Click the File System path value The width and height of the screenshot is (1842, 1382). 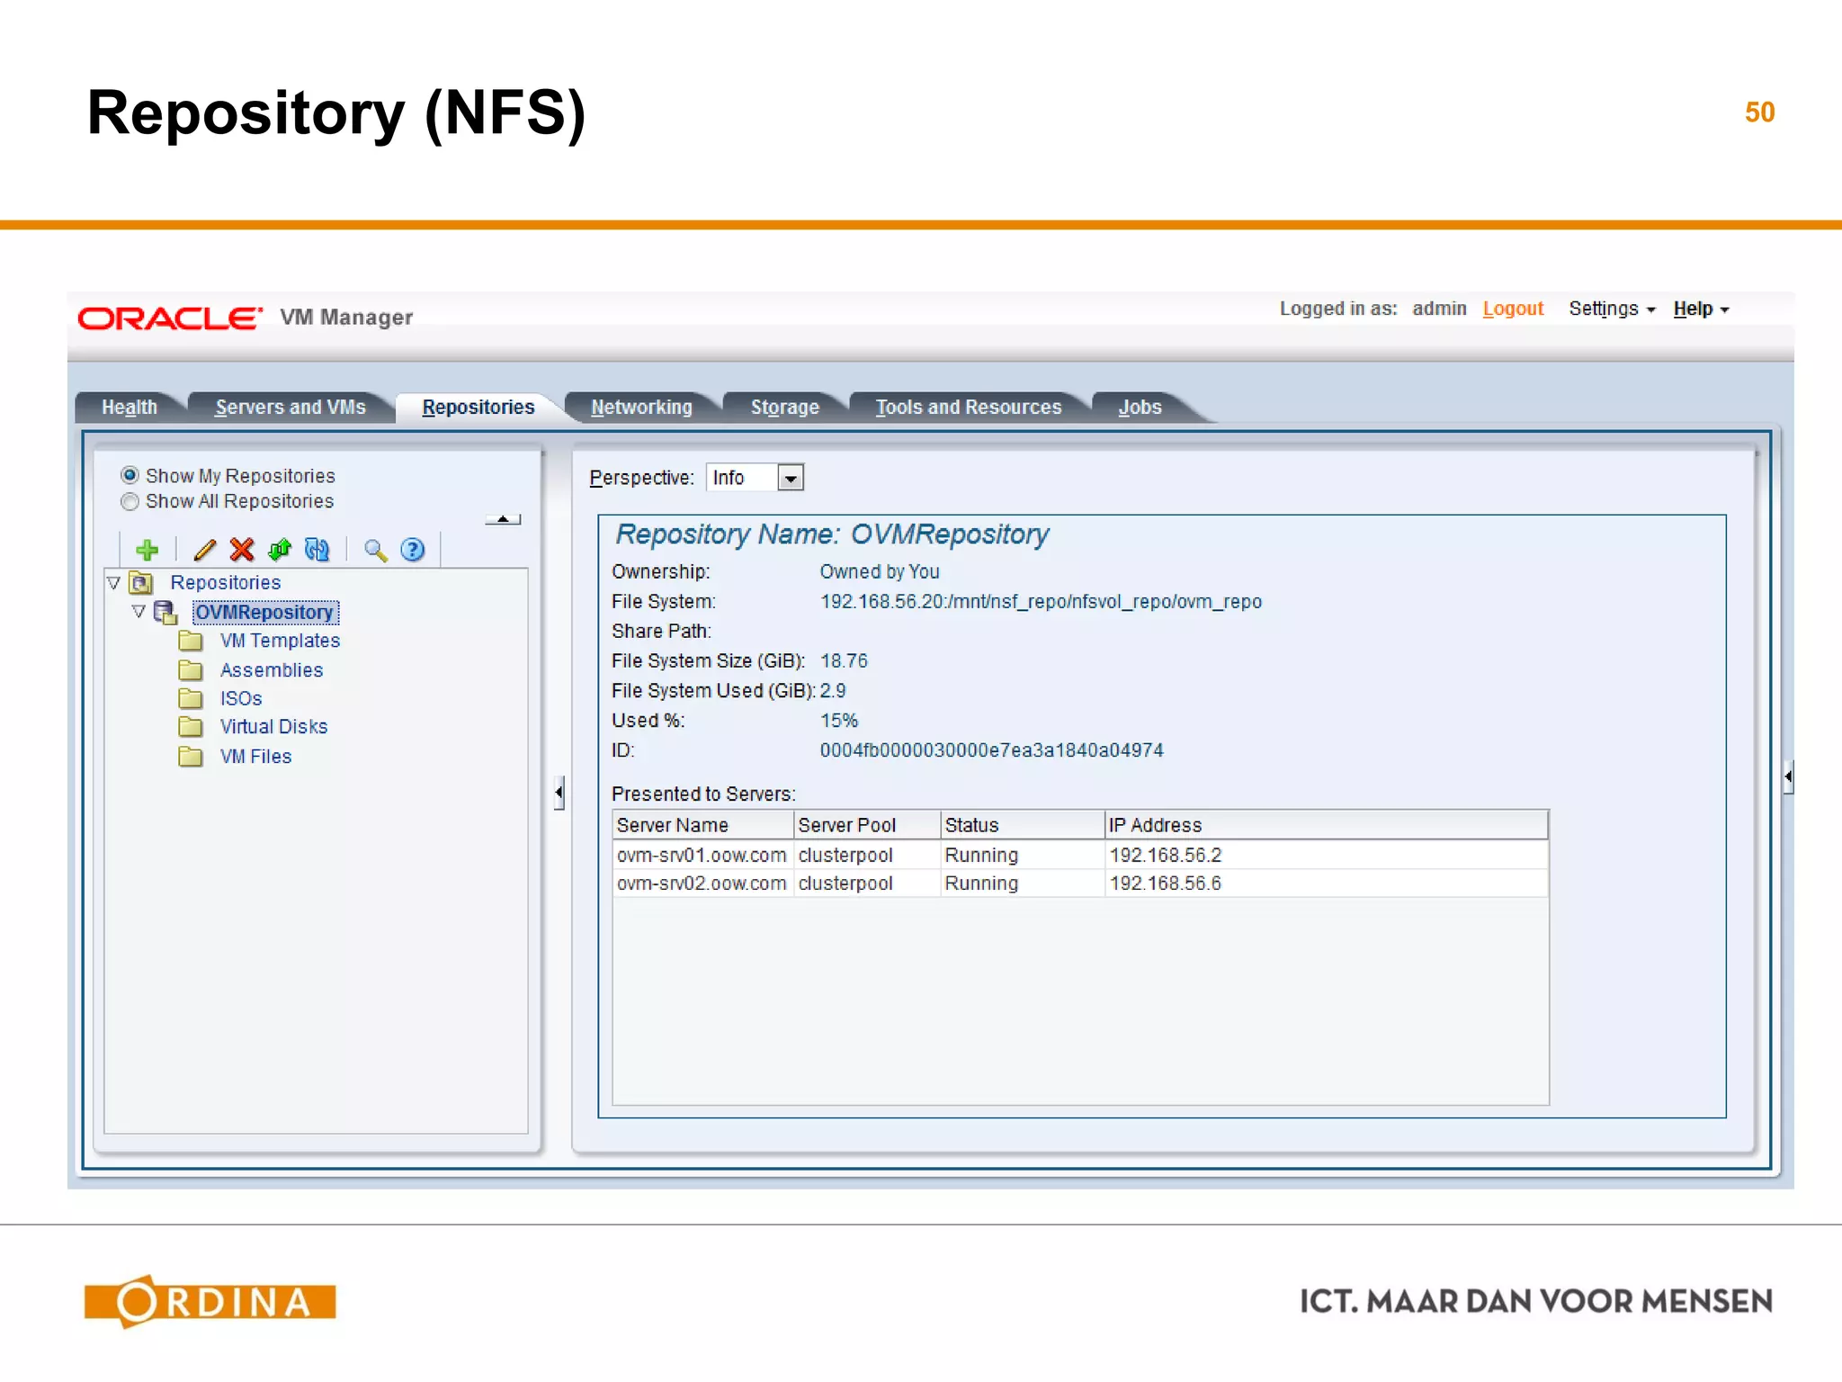[x=1041, y=602]
